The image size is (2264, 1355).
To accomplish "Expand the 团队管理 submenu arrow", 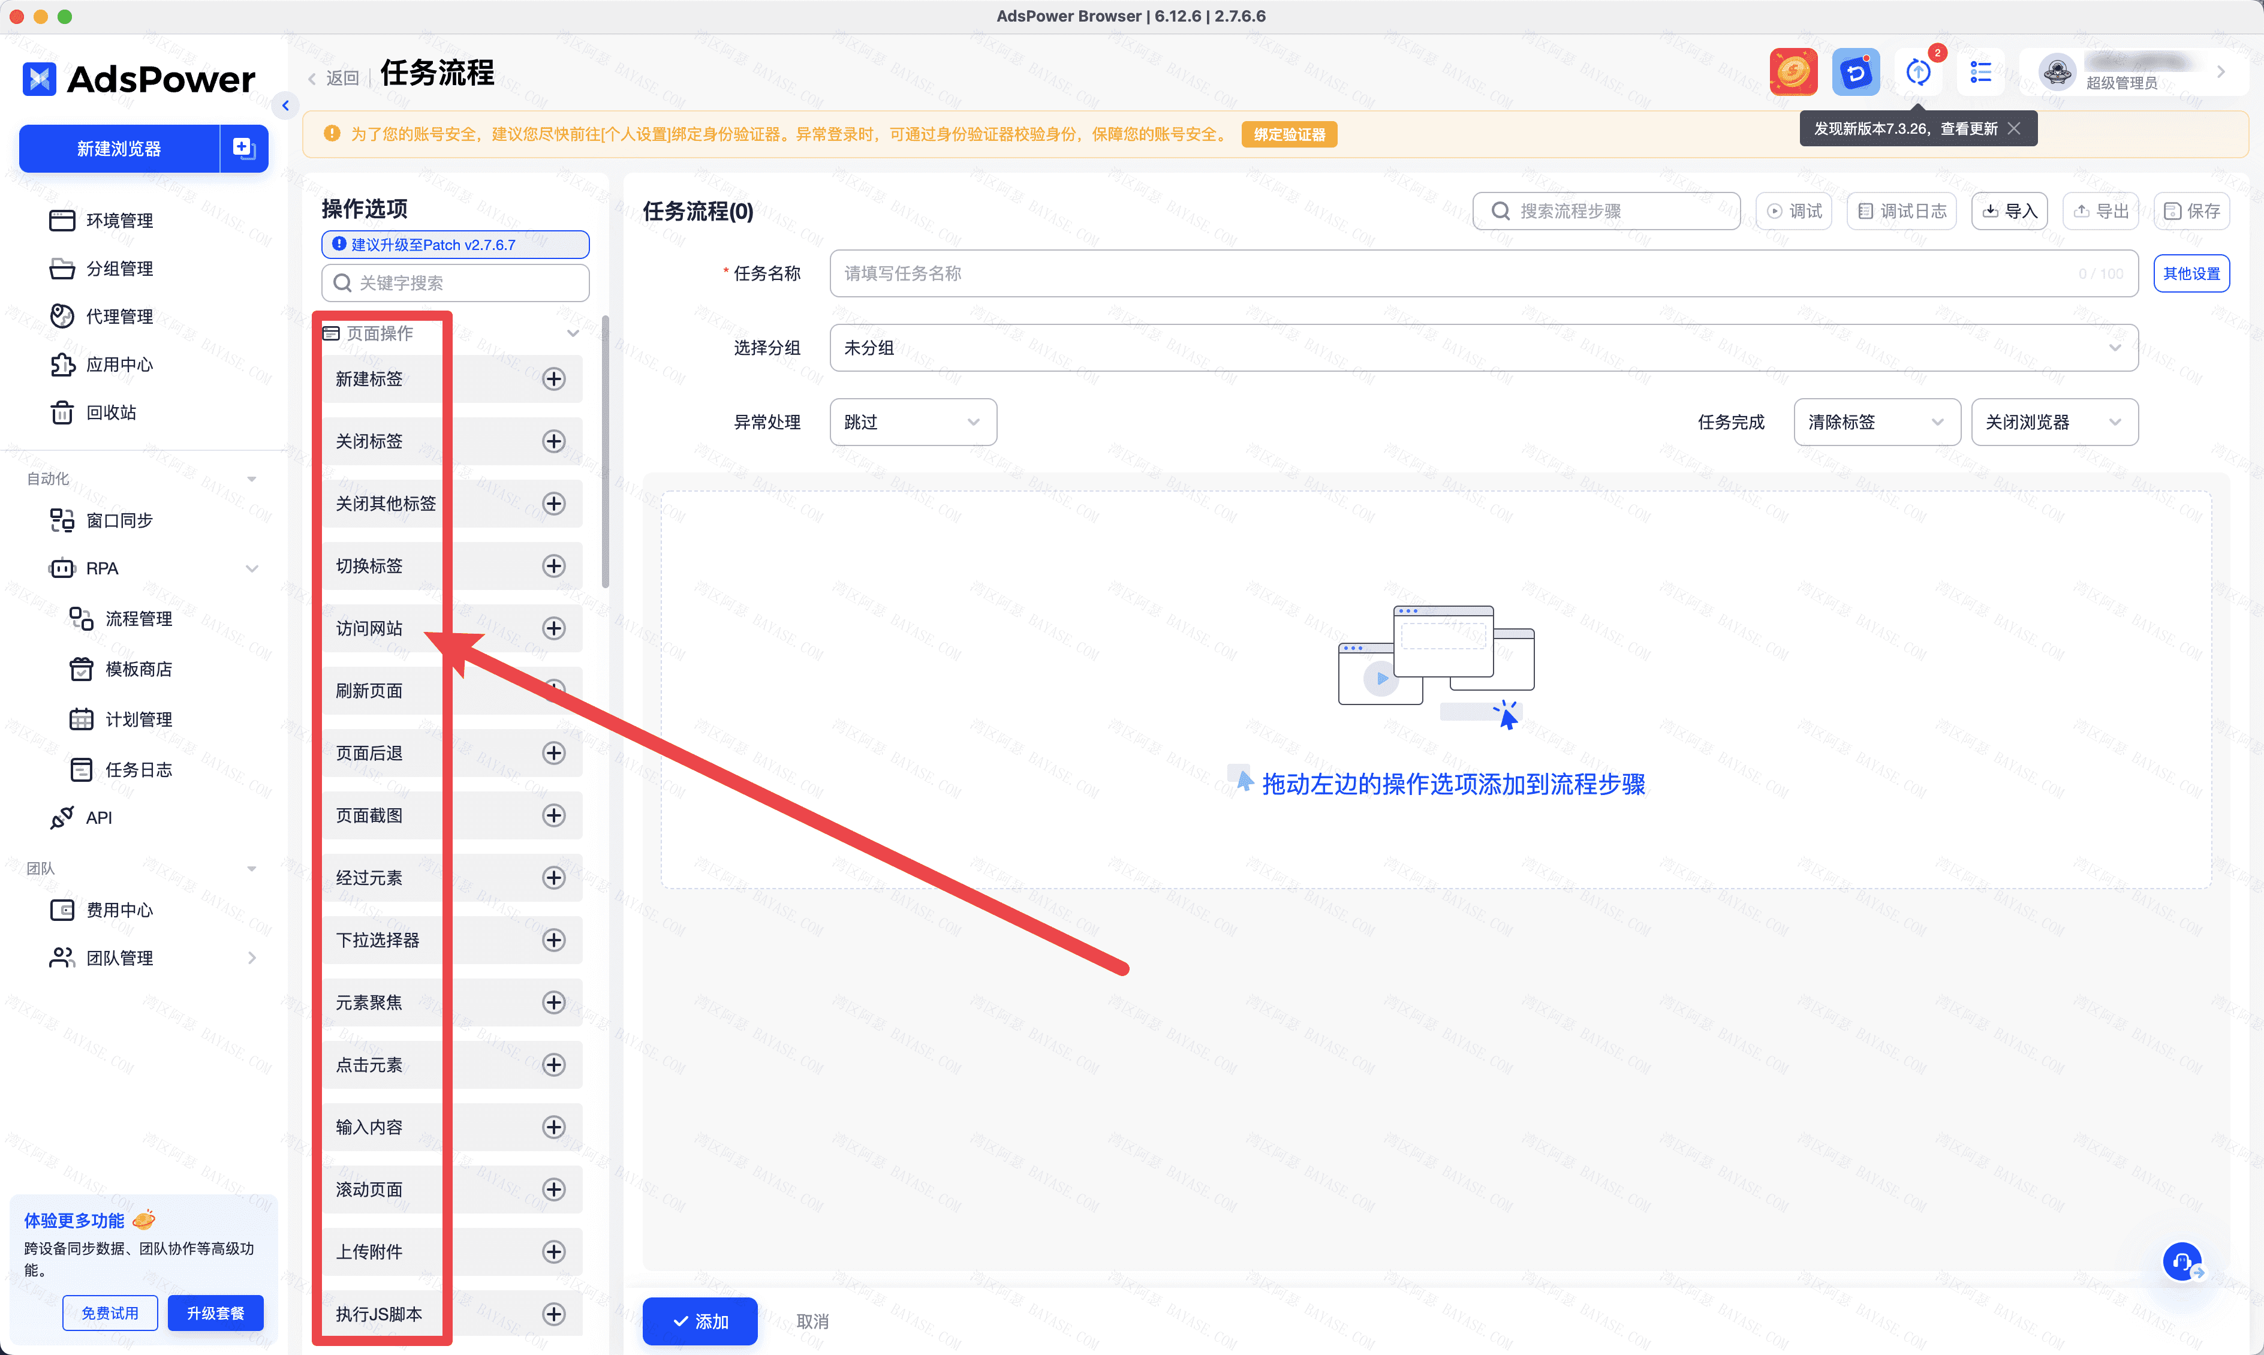I will tap(252, 958).
